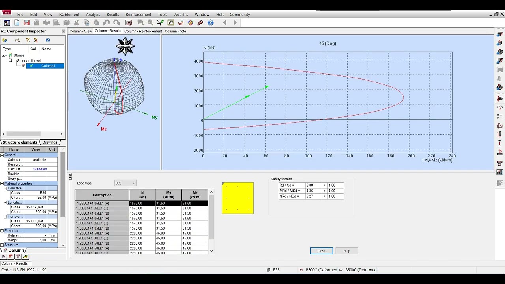The image size is (505, 284).
Task: Collapse the Structure properties group
Action: tap(2, 245)
